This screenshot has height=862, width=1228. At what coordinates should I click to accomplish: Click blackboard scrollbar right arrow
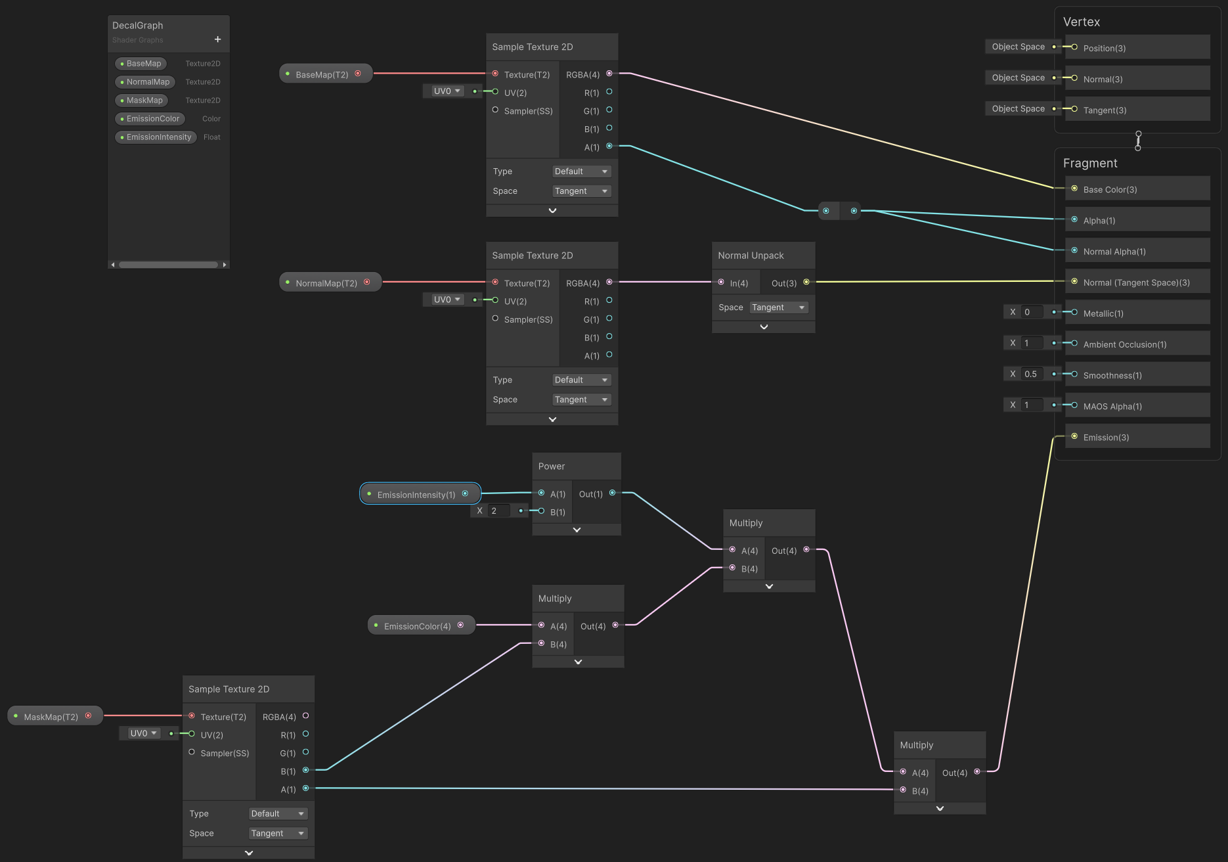pyautogui.click(x=225, y=265)
